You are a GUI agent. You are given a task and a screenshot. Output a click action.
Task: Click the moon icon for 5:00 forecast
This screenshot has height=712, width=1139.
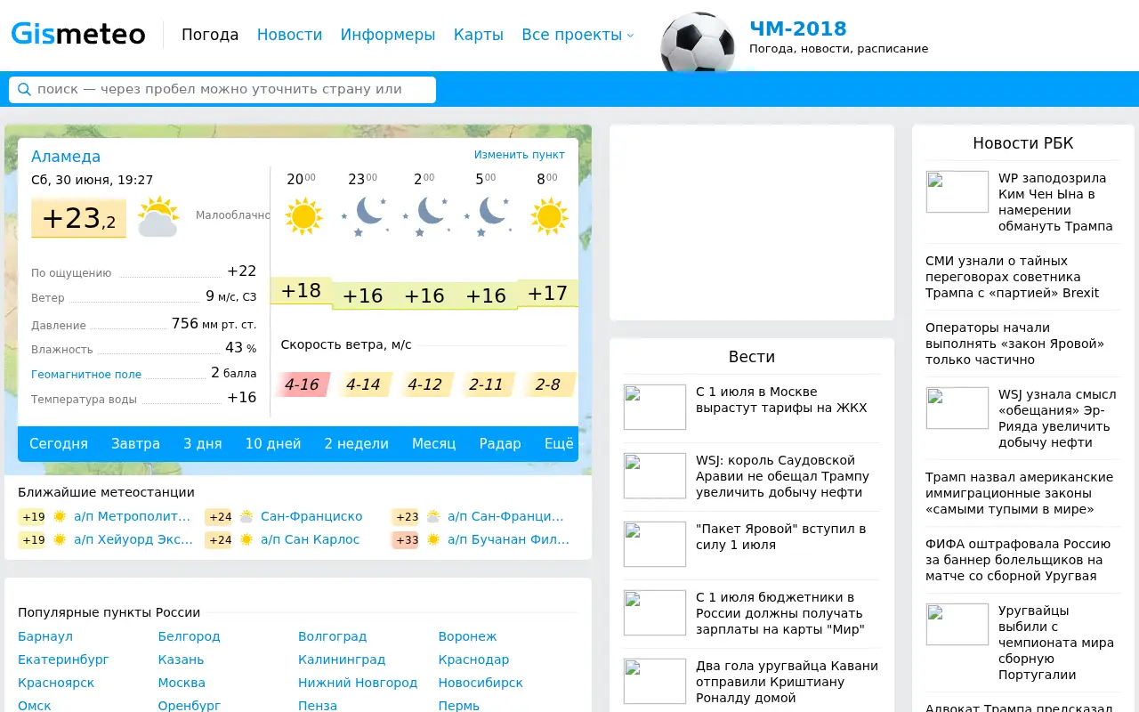pos(489,216)
